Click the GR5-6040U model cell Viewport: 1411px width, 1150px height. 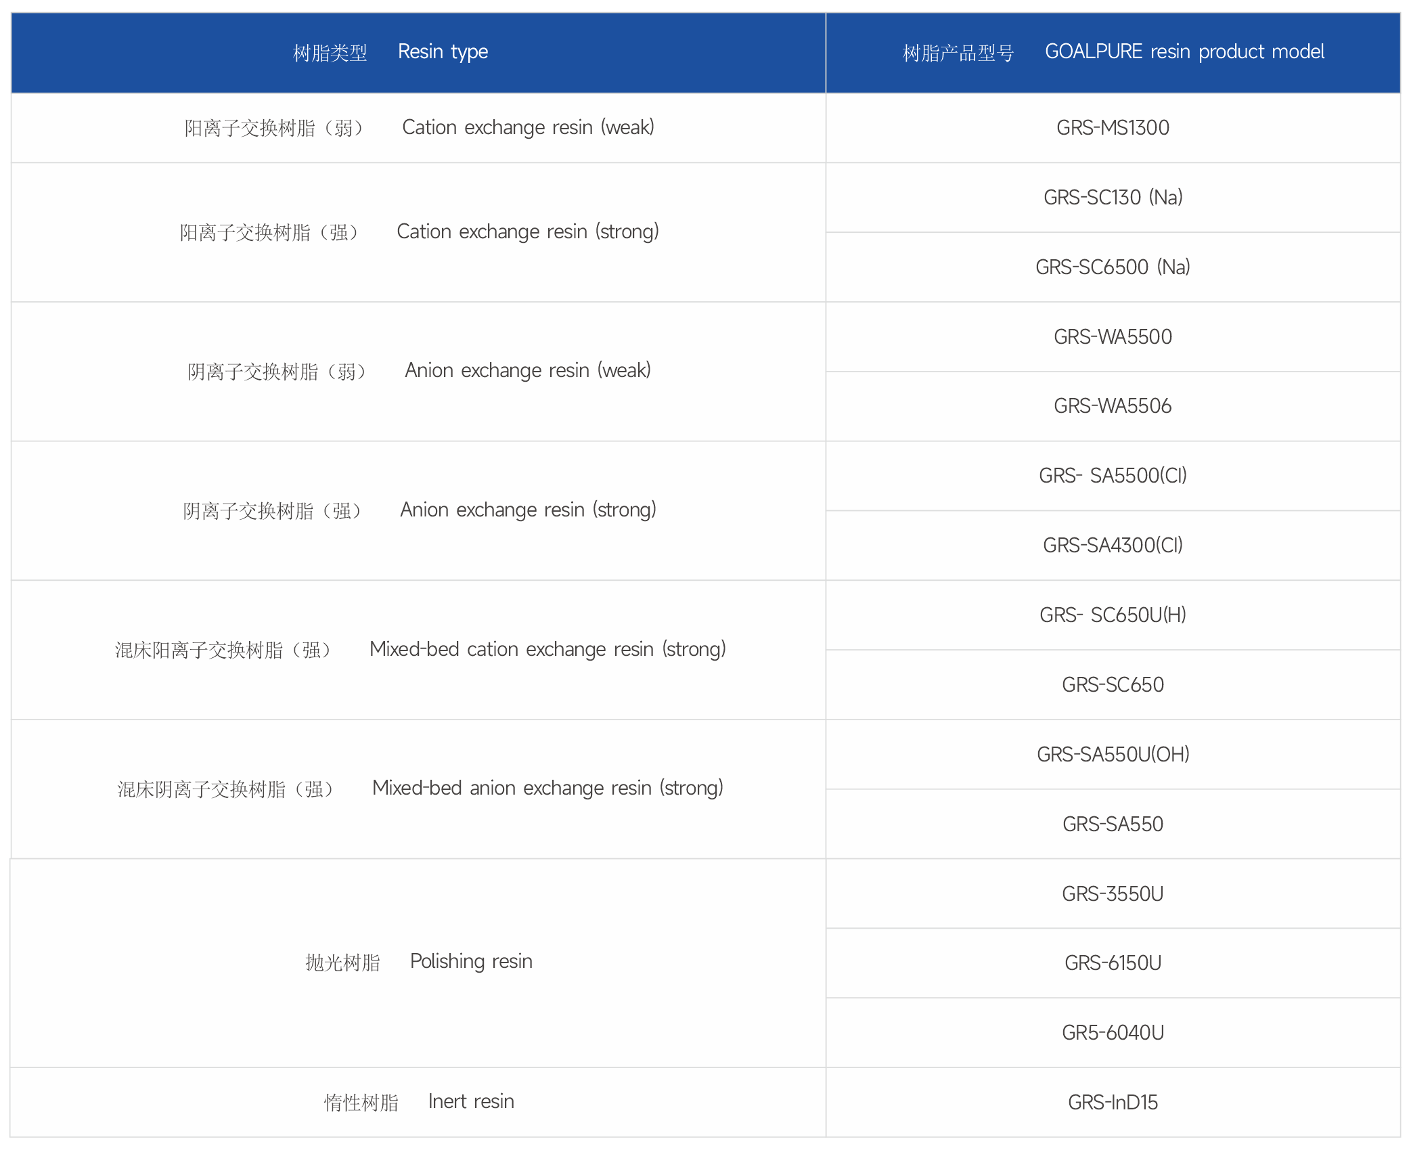coord(1113,1033)
